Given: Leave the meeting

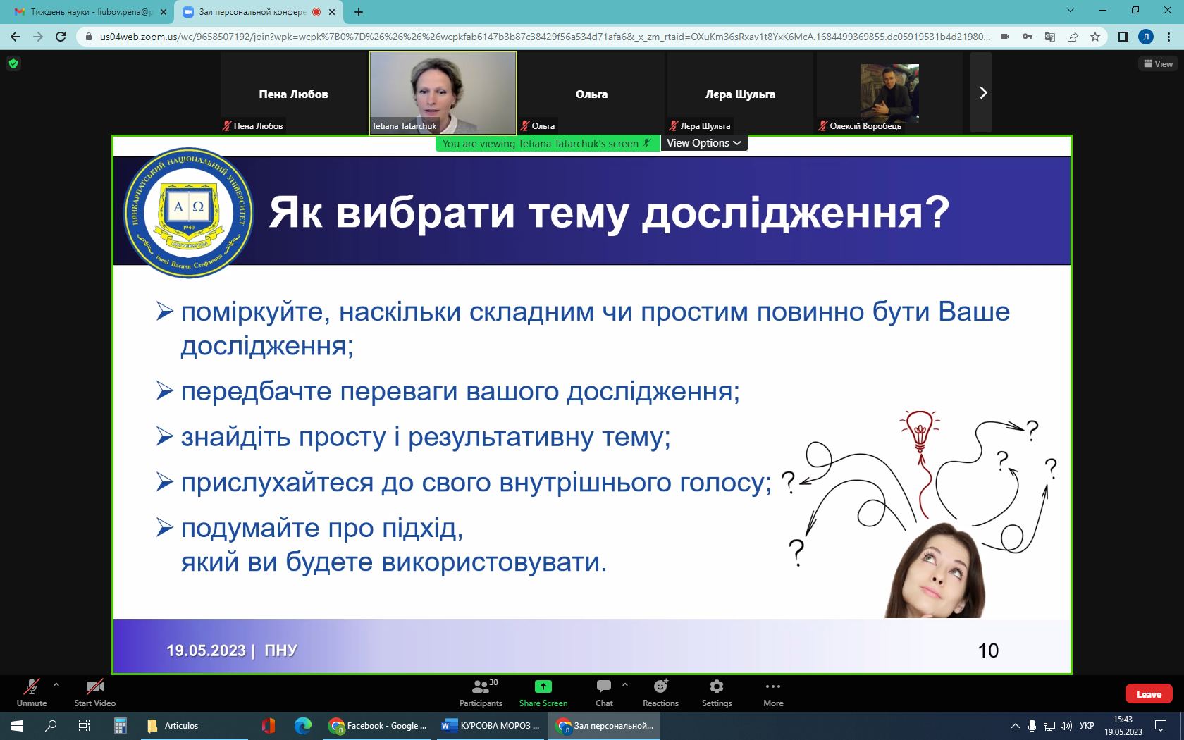Looking at the screenshot, I should [1149, 694].
